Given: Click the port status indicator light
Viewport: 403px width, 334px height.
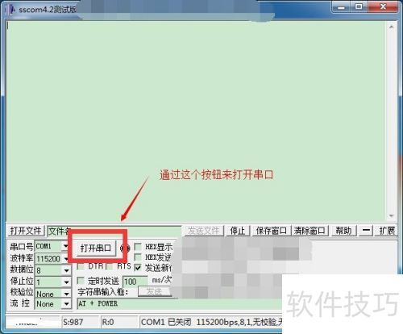Looking at the screenshot, I should coord(125,248).
